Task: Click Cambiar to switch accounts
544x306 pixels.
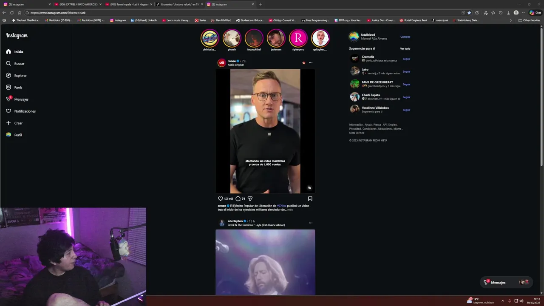Action: (405, 37)
